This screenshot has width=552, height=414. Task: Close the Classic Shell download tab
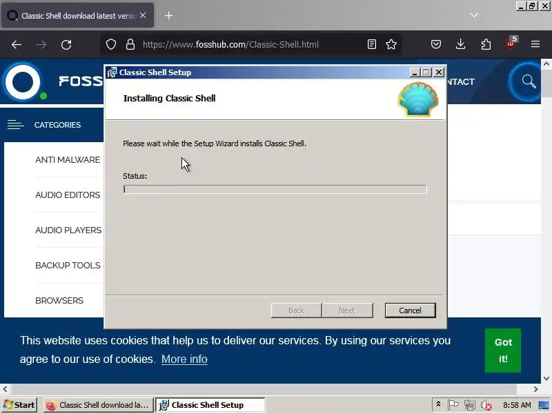click(143, 15)
